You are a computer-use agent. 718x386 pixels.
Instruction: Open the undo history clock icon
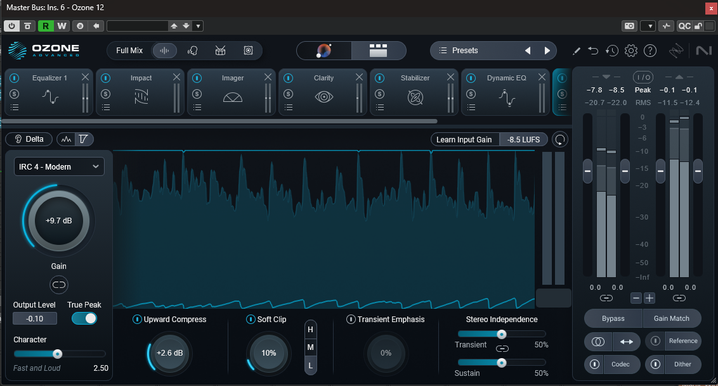pos(612,51)
